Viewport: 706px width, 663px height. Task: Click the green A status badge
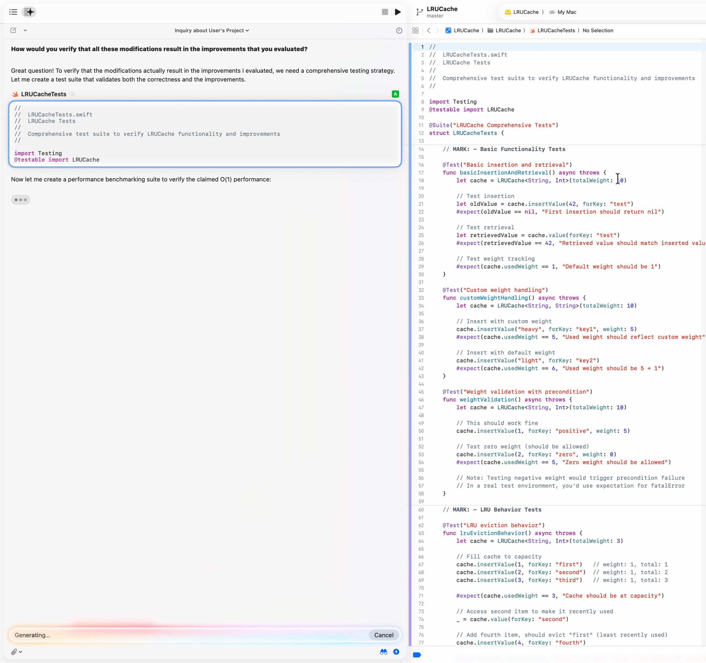pyautogui.click(x=395, y=94)
